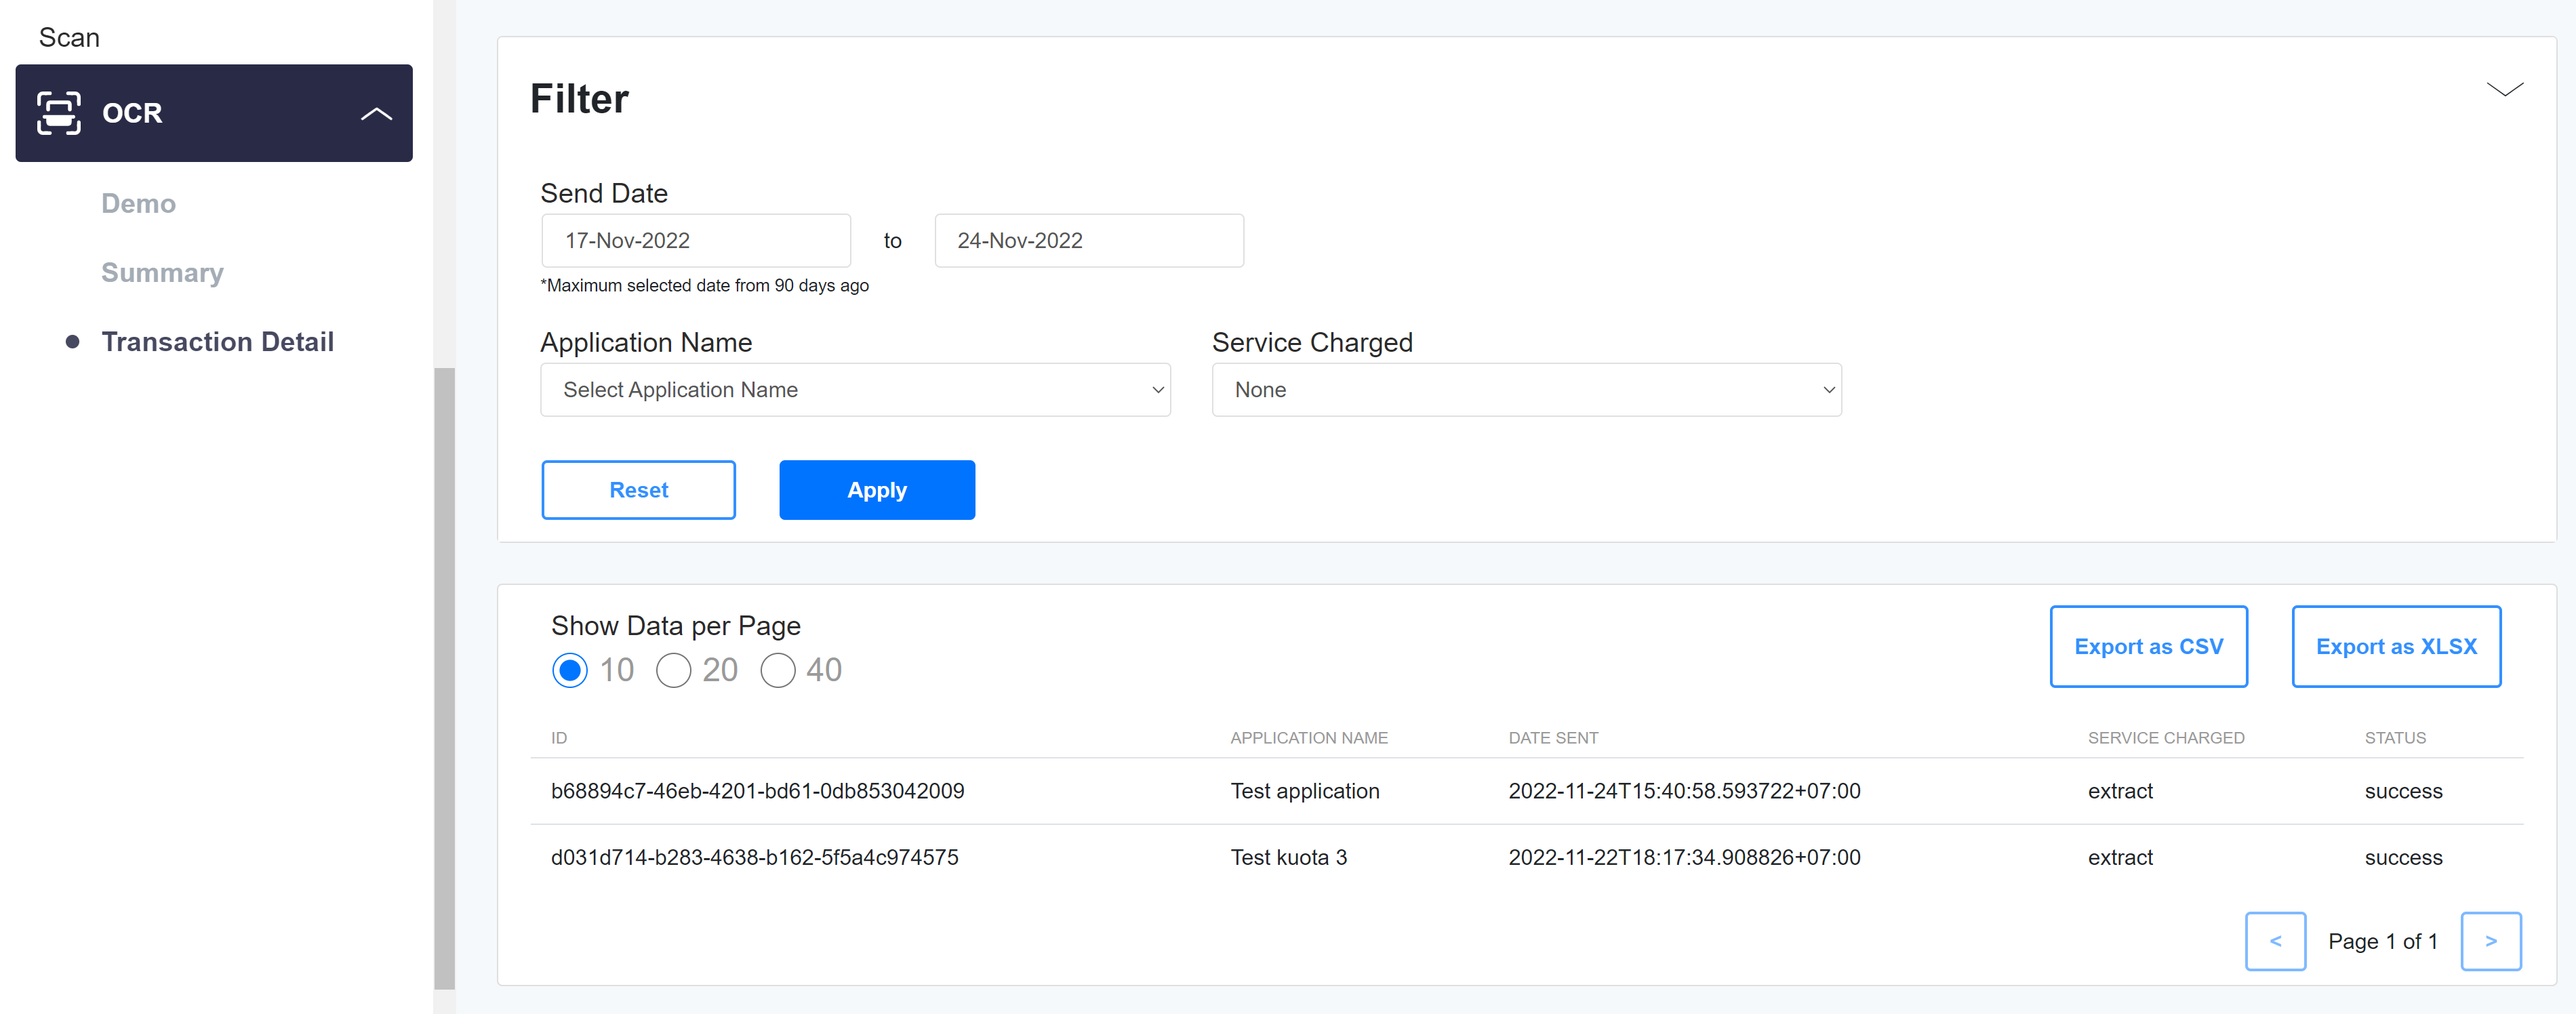
Task: Open the Service Charged dropdown
Action: [x=1526, y=390]
